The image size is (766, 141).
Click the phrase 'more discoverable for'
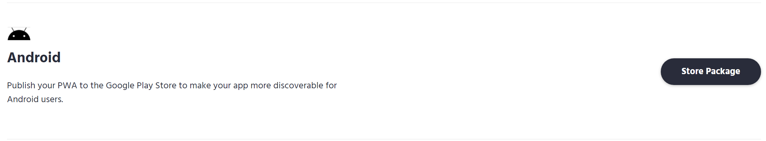tap(294, 85)
